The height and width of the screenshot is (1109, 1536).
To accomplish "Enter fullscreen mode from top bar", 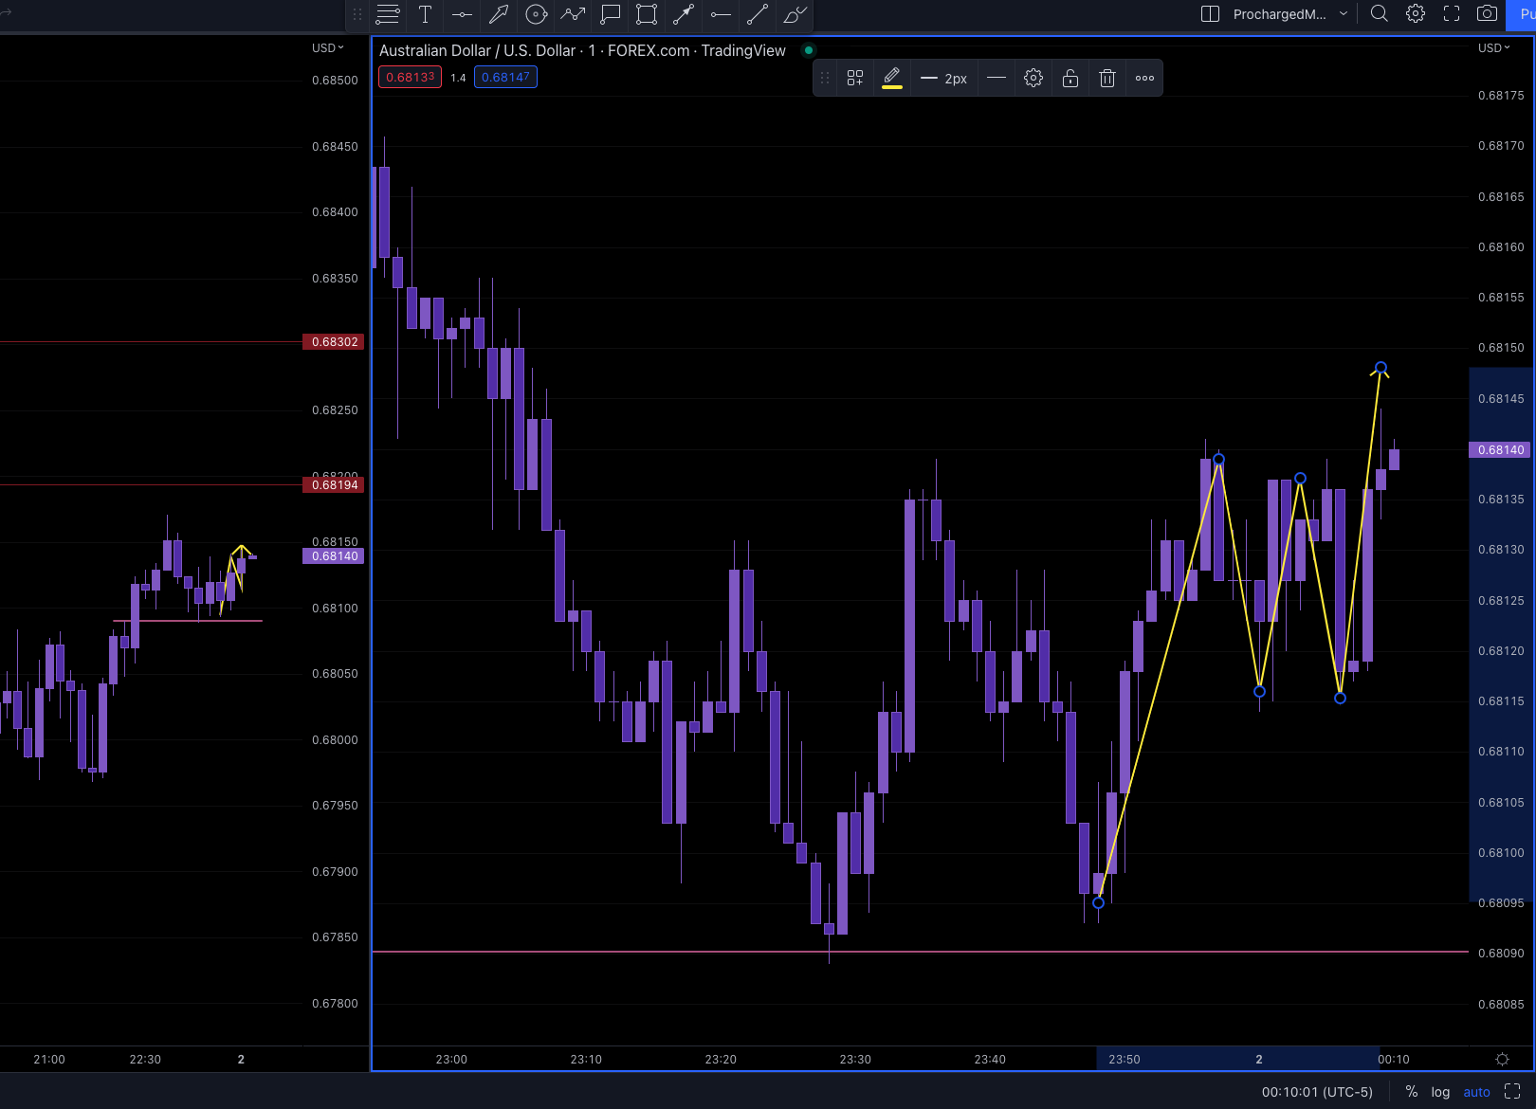I will (1452, 13).
